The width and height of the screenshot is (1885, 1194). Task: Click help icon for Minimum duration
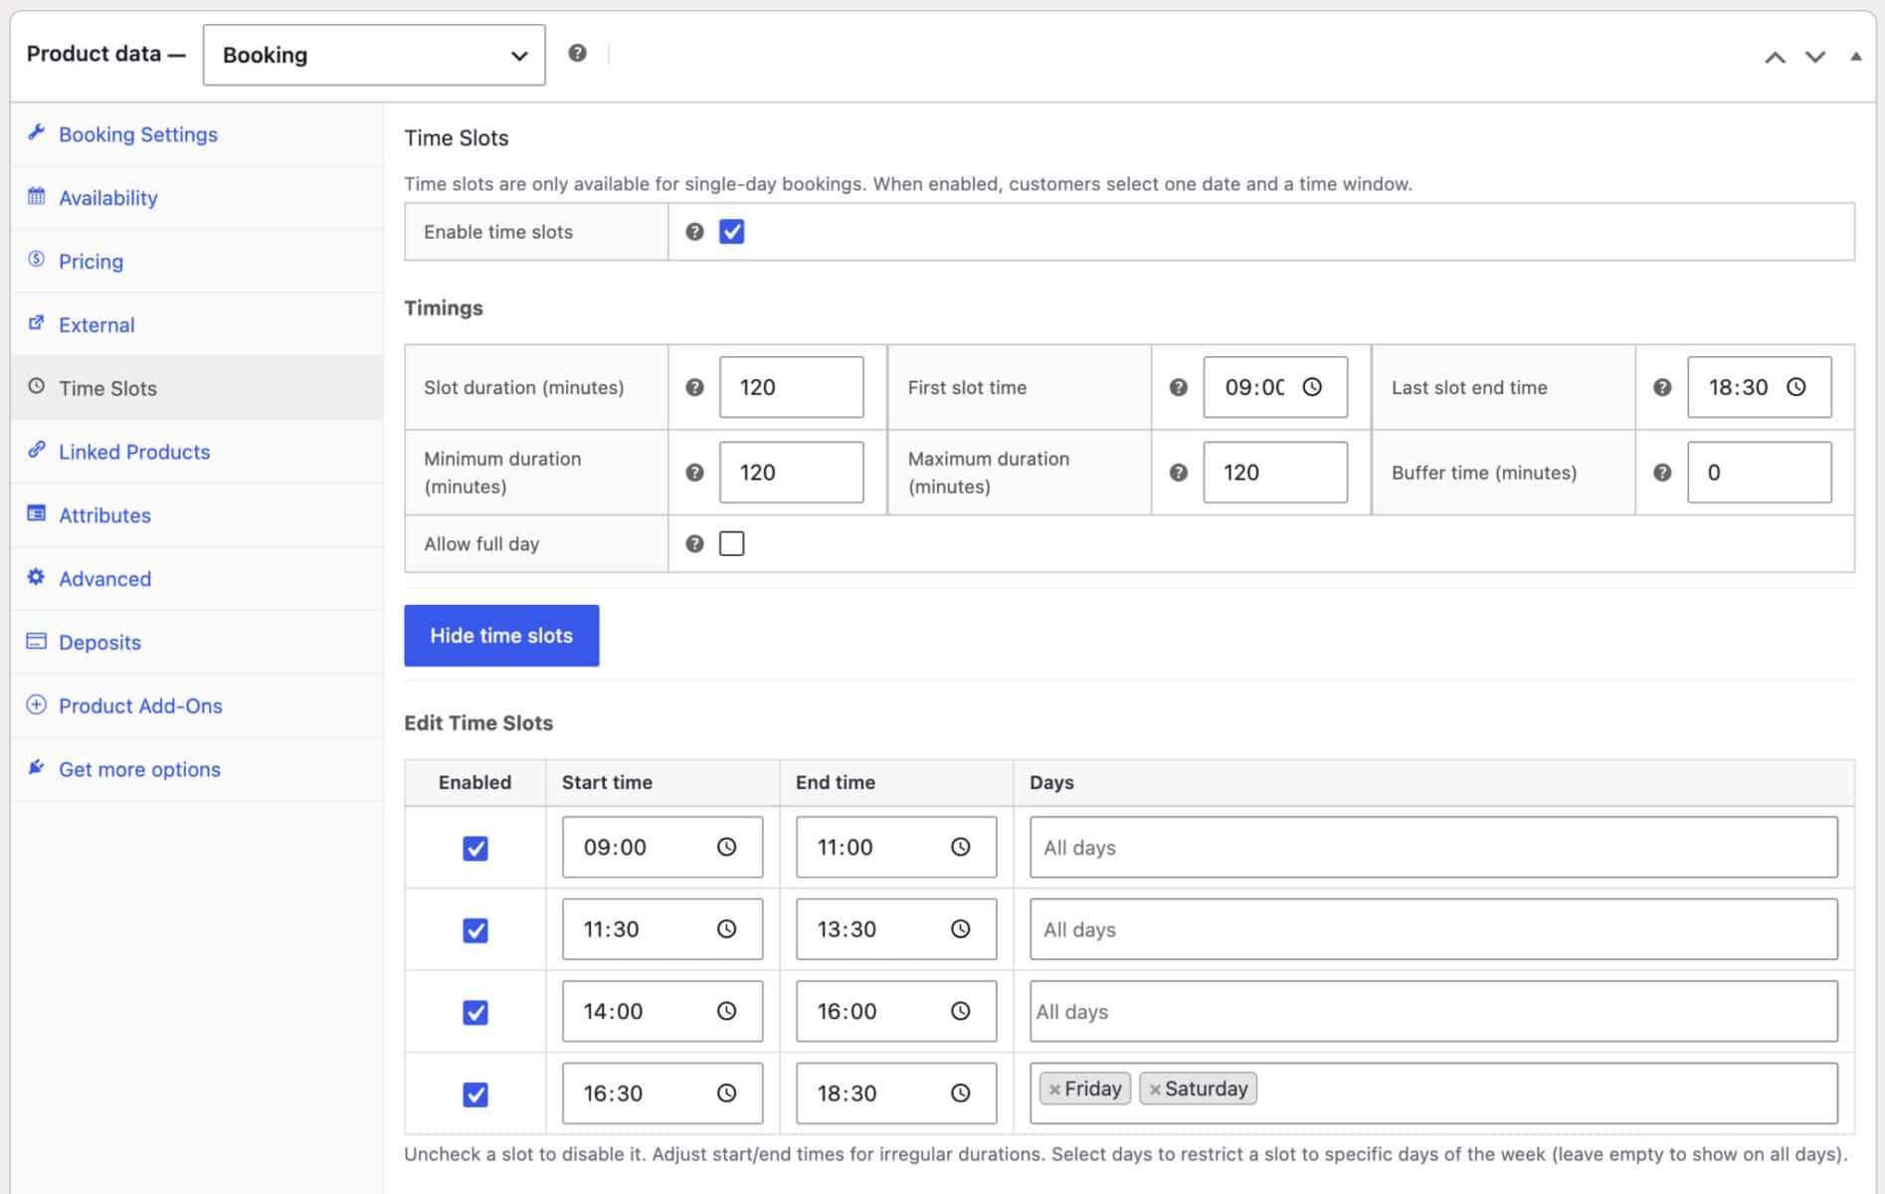coord(694,473)
